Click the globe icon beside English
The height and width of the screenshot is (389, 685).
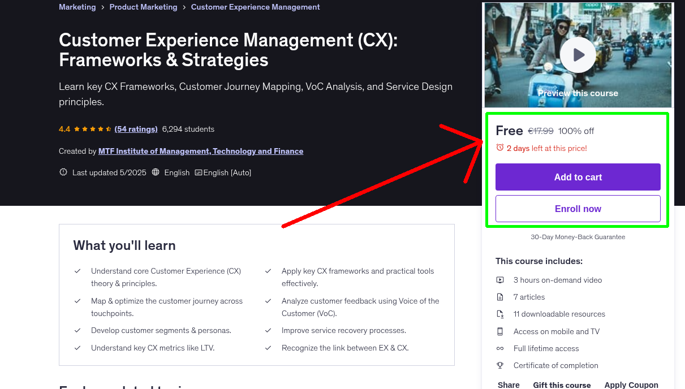[156, 172]
